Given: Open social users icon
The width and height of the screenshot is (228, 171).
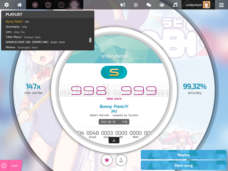Looking at the screenshot, I should click(162, 5).
